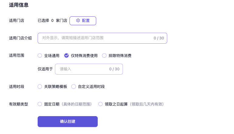Select the 自定义适用时段 radio option
Image resolution: width=234 pixels, height=134 pixels.
73,87
